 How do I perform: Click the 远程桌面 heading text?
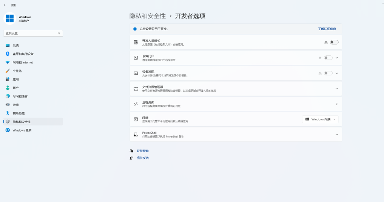(x=148, y=102)
